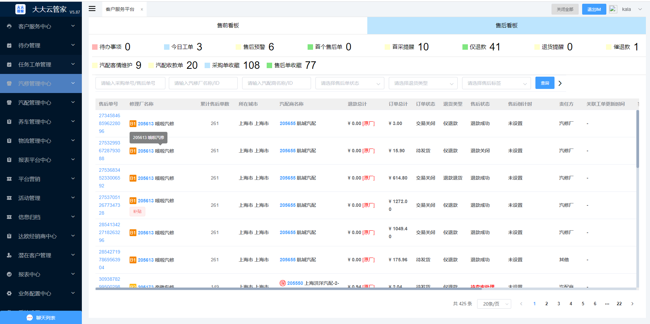This screenshot has width=650, height=324.
Task: Go to page 22 in pagination
Action: [619, 304]
